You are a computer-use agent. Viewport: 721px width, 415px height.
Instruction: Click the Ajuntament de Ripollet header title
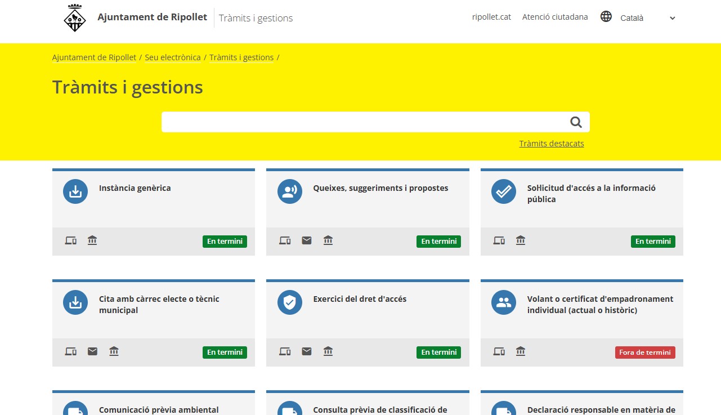(153, 17)
